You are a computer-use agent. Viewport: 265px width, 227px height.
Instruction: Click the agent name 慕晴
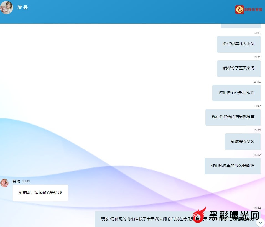pos(16,181)
